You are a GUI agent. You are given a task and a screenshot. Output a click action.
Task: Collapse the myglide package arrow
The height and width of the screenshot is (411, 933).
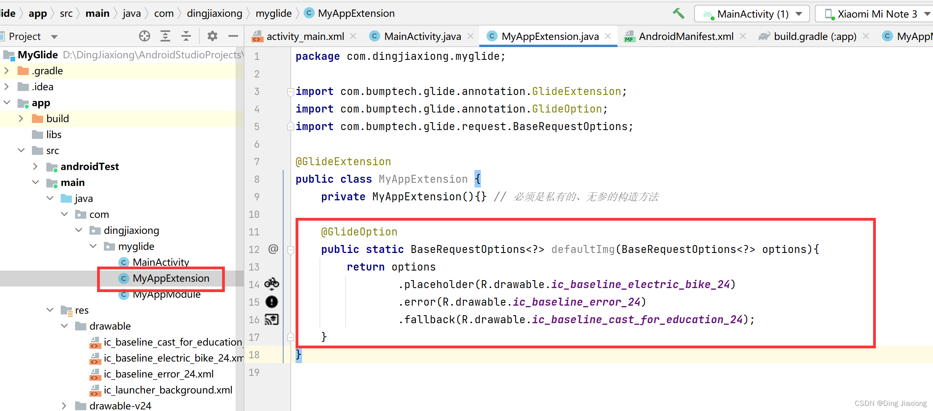[93, 246]
